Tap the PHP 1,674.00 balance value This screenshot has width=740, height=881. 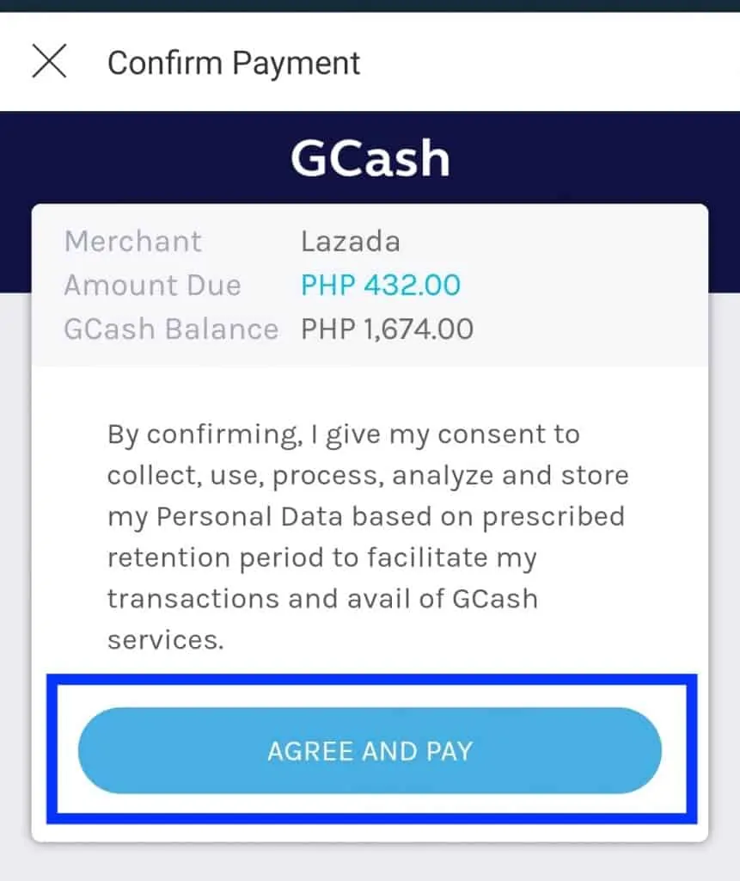tap(387, 329)
